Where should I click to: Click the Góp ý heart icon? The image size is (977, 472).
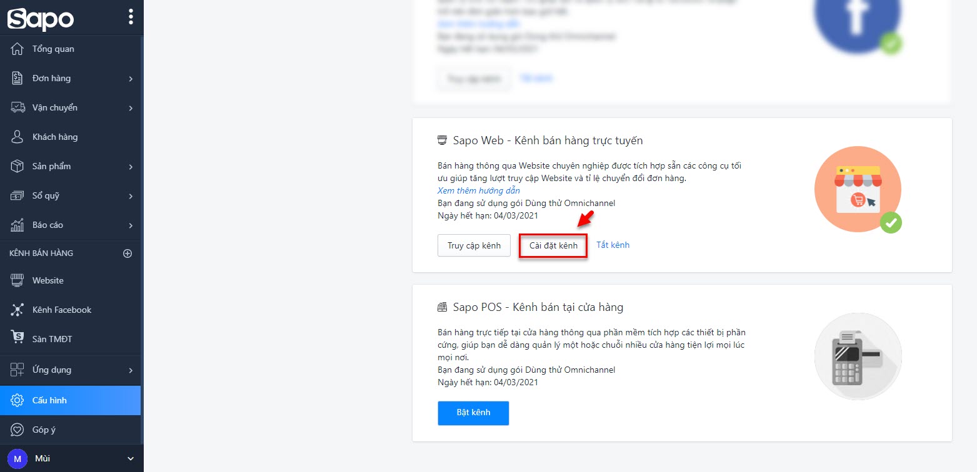click(x=18, y=430)
